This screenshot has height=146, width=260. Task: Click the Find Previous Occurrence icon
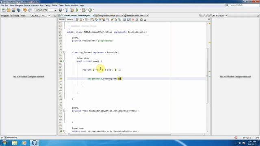pos(96,20)
